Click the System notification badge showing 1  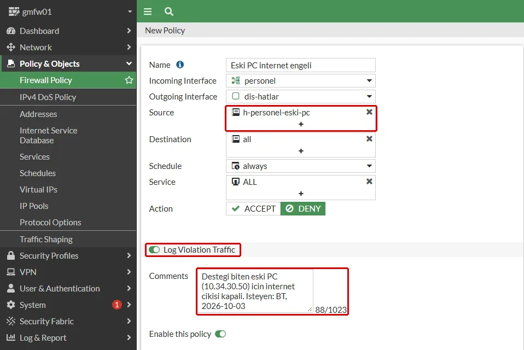coord(117,305)
